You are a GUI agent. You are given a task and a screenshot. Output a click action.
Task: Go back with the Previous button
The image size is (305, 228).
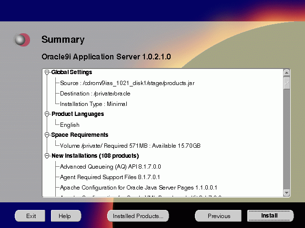(x=218, y=216)
